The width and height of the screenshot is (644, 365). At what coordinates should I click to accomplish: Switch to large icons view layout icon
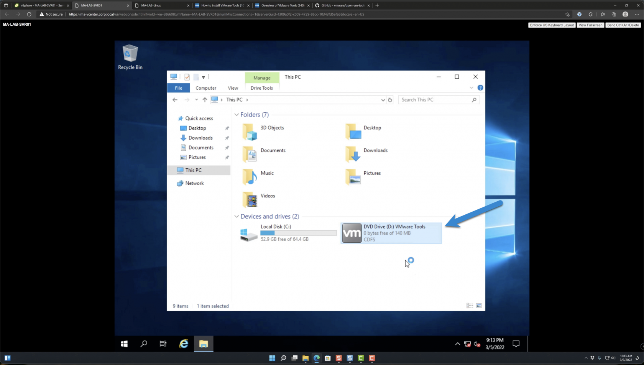coord(479,306)
